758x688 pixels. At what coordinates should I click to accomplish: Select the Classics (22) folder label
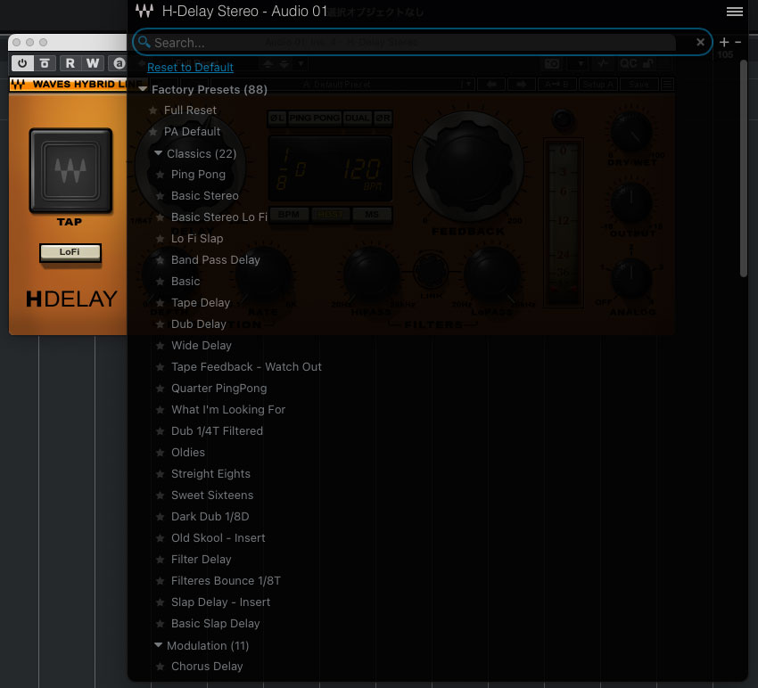tap(202, 153)
